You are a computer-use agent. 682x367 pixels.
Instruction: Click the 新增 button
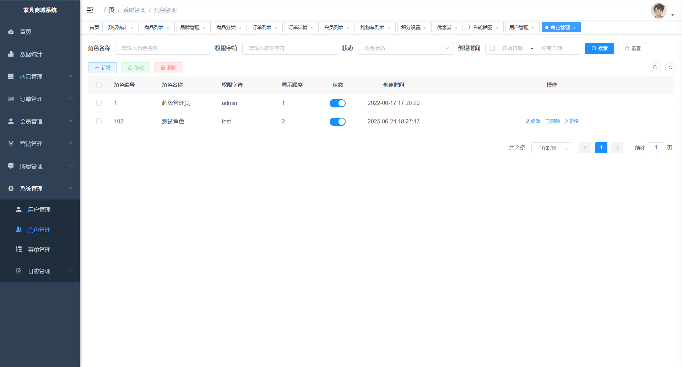(x=102, y=68)
